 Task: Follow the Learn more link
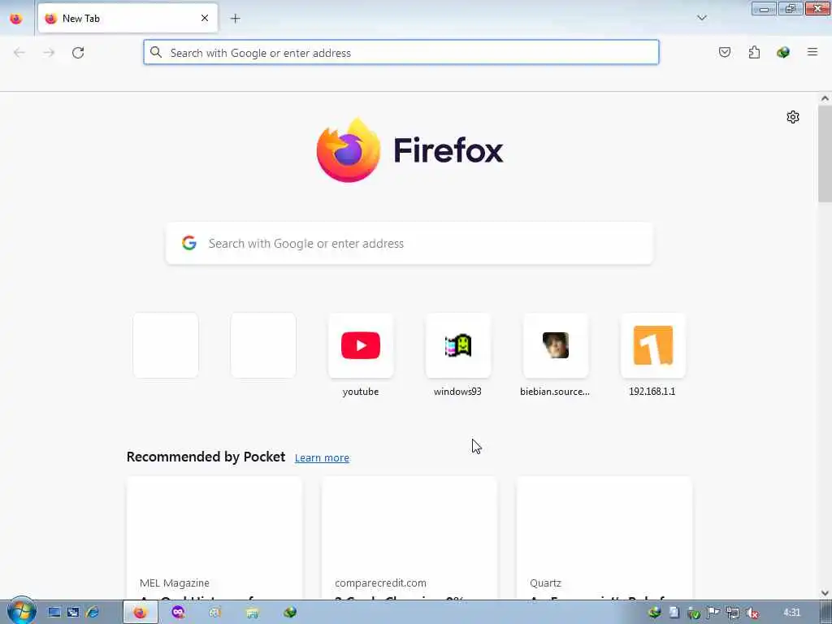click(x=322, y=457)
